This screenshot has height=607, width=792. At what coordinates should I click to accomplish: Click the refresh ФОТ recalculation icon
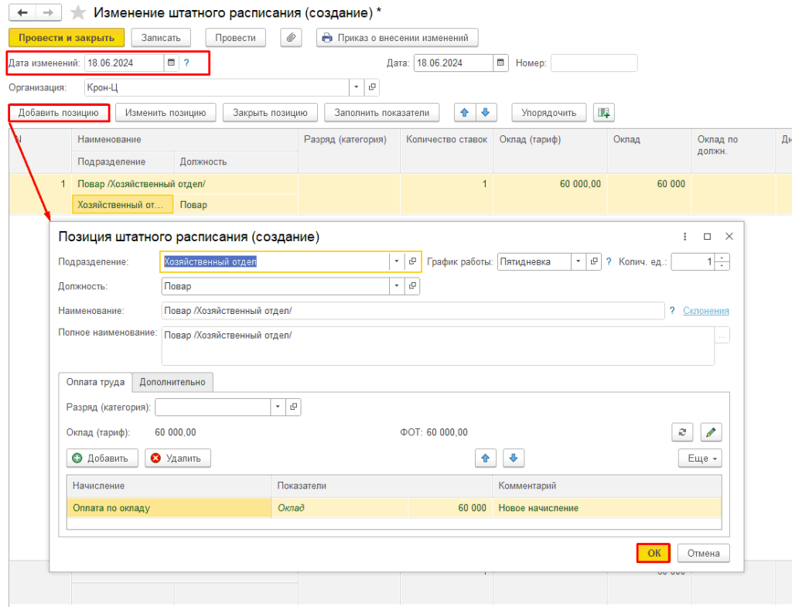682,432
